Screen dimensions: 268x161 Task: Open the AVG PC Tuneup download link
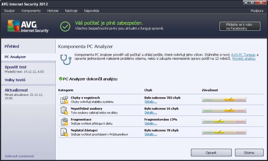click(x=243, y=54)
